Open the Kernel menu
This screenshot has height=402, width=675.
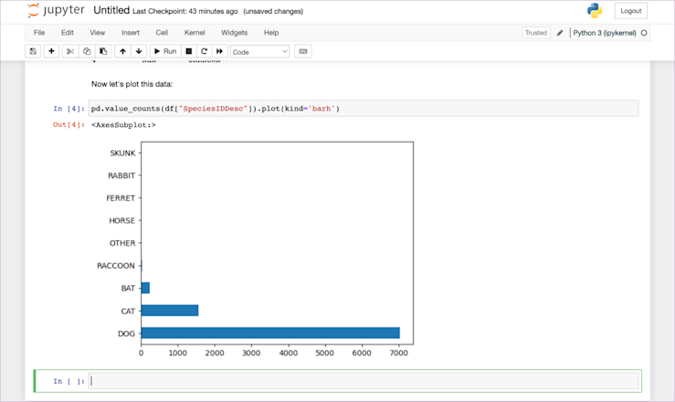tap(195, 33)
